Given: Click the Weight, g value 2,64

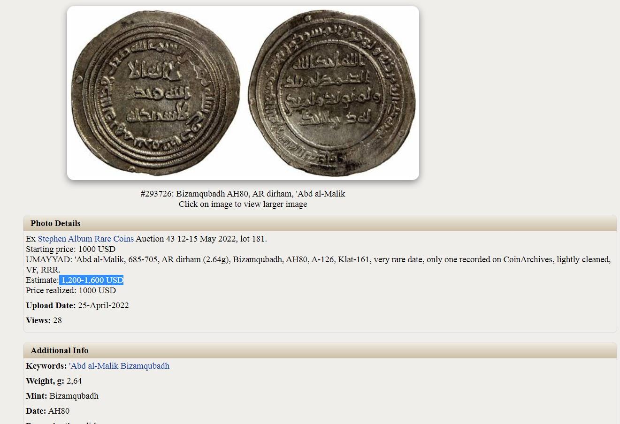Looking at the screenshot, I should 74,381.
